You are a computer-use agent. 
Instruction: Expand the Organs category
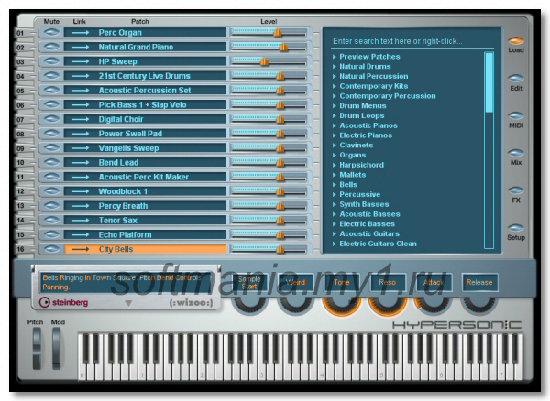coord(335,155)
